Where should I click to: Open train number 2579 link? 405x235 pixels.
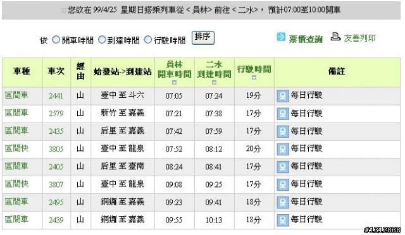(56, 114)
